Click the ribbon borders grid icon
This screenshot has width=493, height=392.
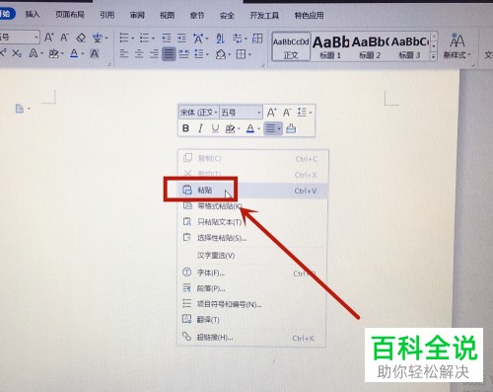pos(241,54)
